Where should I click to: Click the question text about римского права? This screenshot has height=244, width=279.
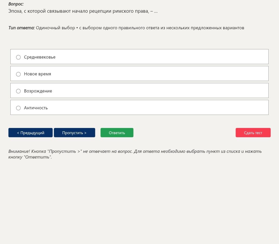click(x=83, y=11)
